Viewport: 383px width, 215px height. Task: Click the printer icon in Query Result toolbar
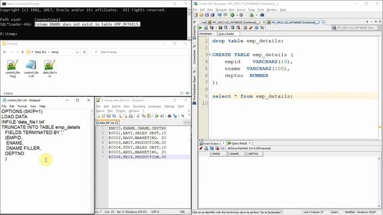pyautogui.click(x=206, y=148)
